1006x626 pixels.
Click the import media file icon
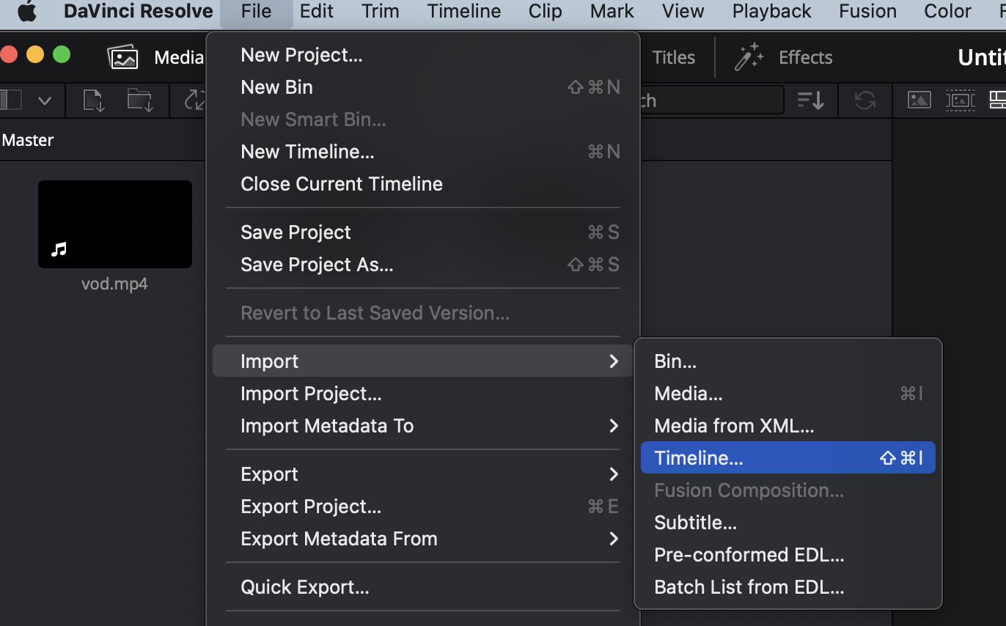click(94, 100)
